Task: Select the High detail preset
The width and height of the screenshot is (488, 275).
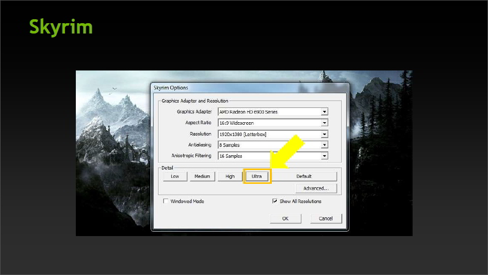Action: [230, 176]
